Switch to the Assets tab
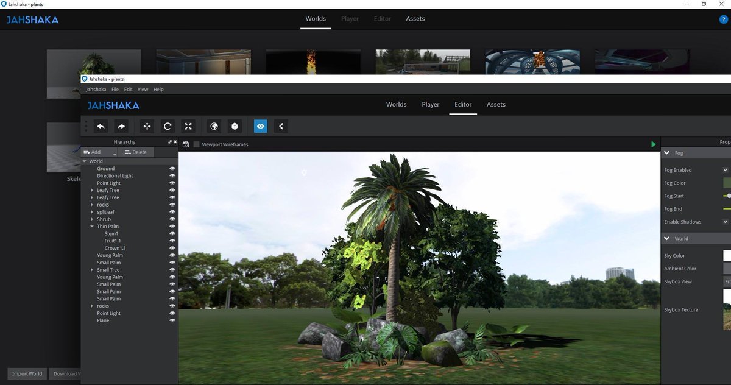 click(495, 104)
